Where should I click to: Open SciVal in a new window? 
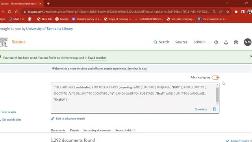coord(200,42)
